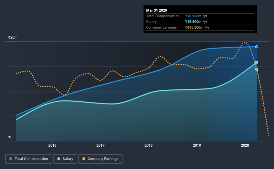The width and height of the screenshot is (274, 169).
Task: Toggle the Company Earnings legend button
Action: tap(100, 159)
